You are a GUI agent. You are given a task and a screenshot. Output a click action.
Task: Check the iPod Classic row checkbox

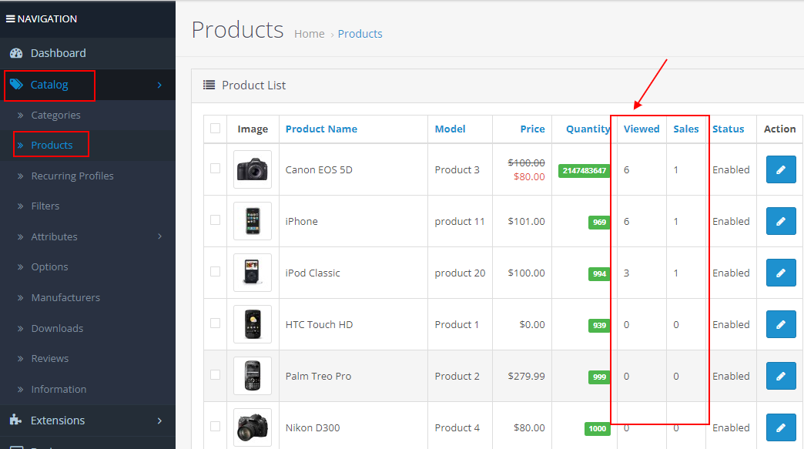coord(216,271)
